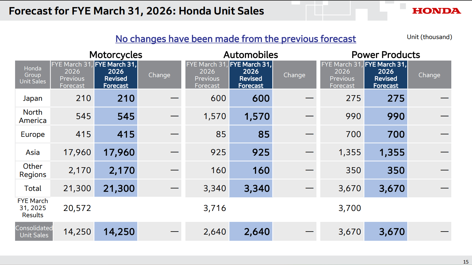The height and width of the screenshot is (265, 472).
Task: Click consolidated automobiles revised value 2,640
Action: click(x=257, y=232)
